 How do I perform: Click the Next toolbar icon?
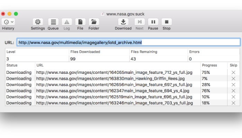140,22
